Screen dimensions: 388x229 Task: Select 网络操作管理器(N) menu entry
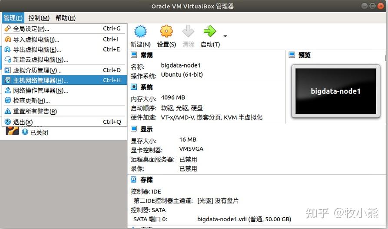pyautogui.click(x=64, y=90)
